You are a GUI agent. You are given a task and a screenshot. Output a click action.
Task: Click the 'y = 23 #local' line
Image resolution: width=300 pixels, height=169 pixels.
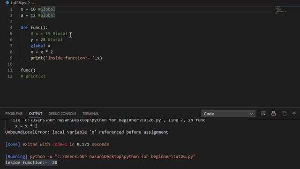coord(46,39)
